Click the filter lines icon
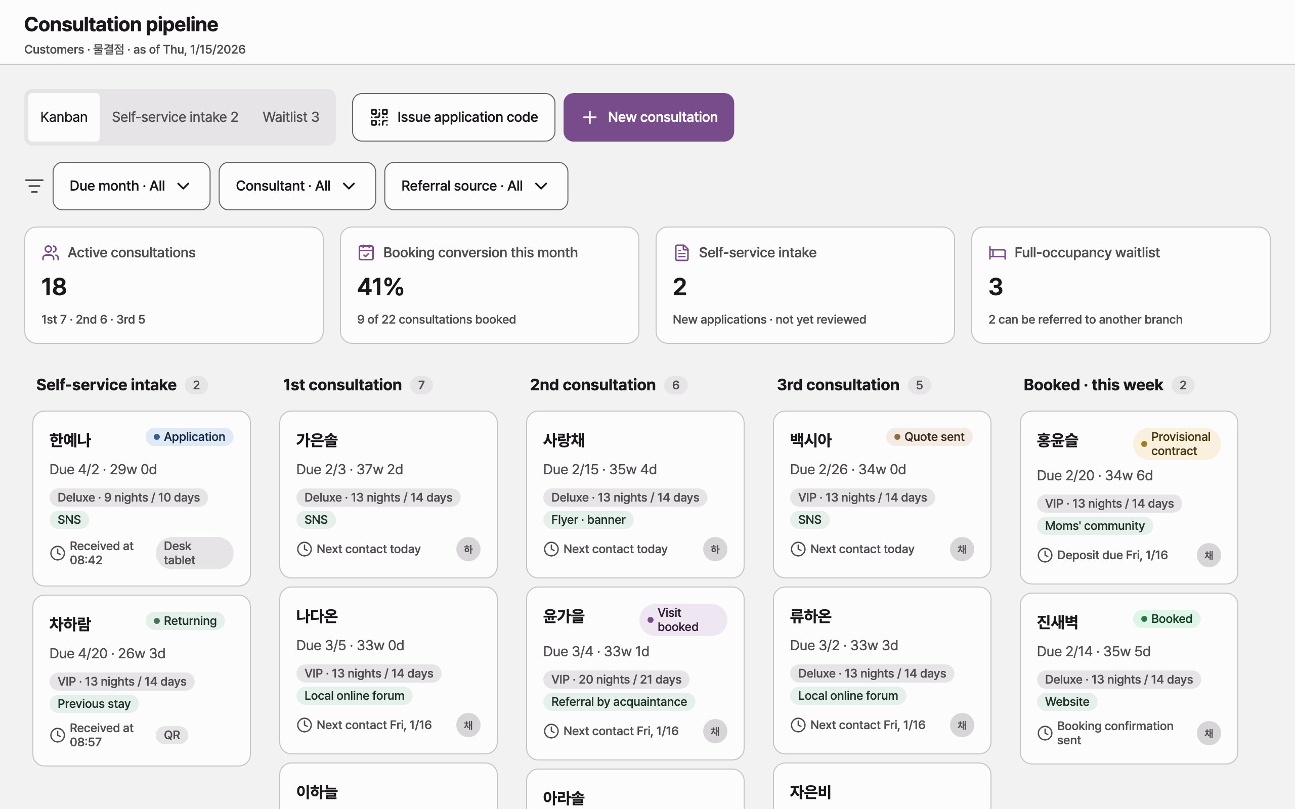 pyautogui.click(x=34, y=186)
